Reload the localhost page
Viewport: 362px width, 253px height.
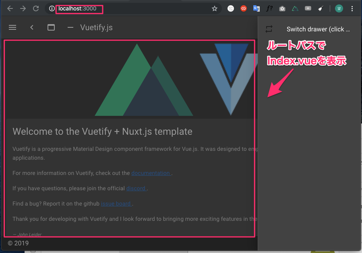(x=36, y=8)
